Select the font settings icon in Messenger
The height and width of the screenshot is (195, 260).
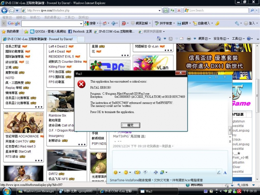tap(155, 172)
